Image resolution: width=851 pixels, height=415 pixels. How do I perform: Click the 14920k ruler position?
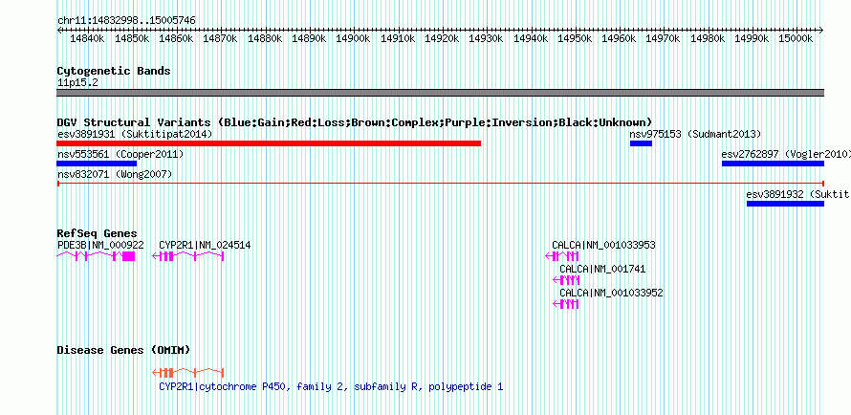tap(441, 38)
